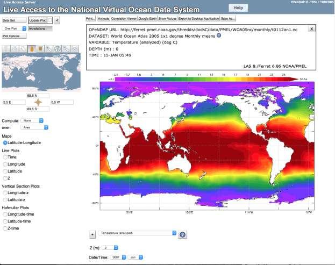Click the Update Plot button
Screen dimensions: 335x265
[38, 20]
